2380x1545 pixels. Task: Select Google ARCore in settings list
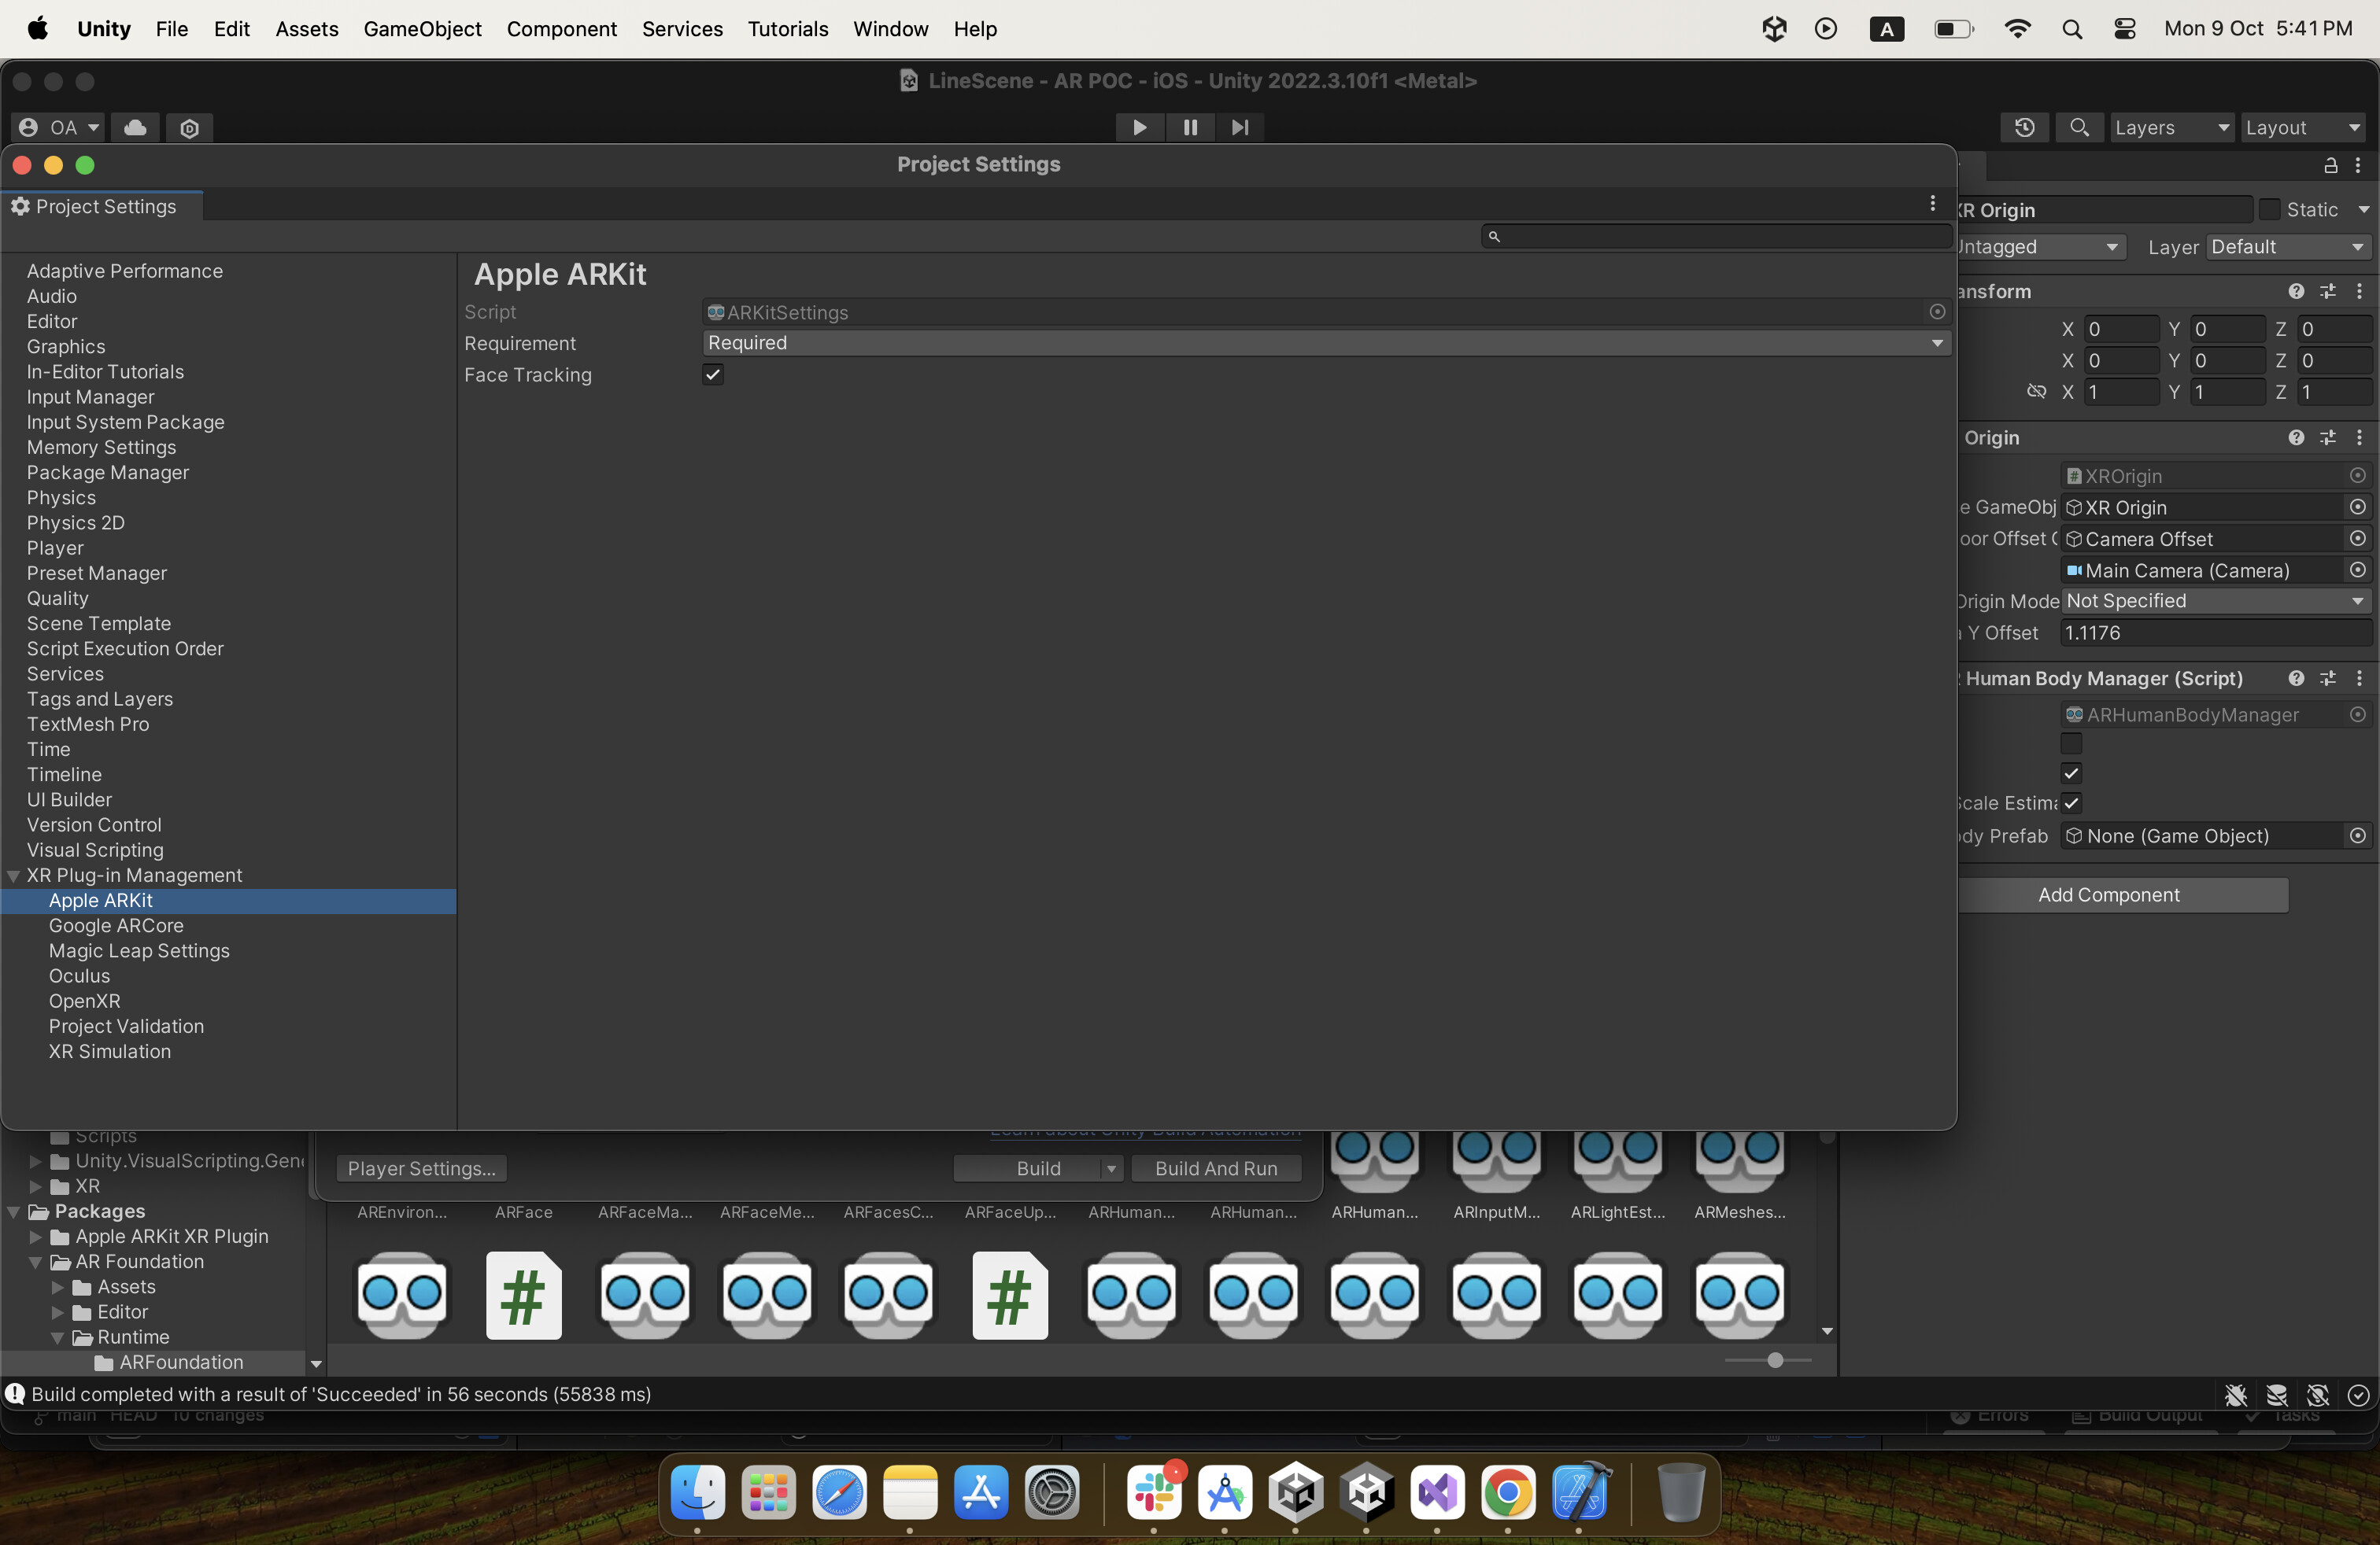coord(116,925)
